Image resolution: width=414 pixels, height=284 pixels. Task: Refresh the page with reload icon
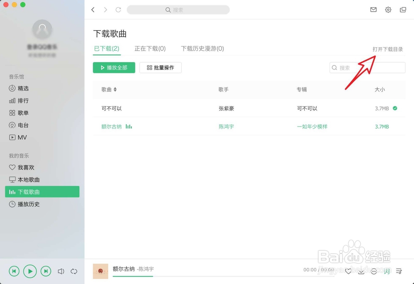tap(118, 10)
